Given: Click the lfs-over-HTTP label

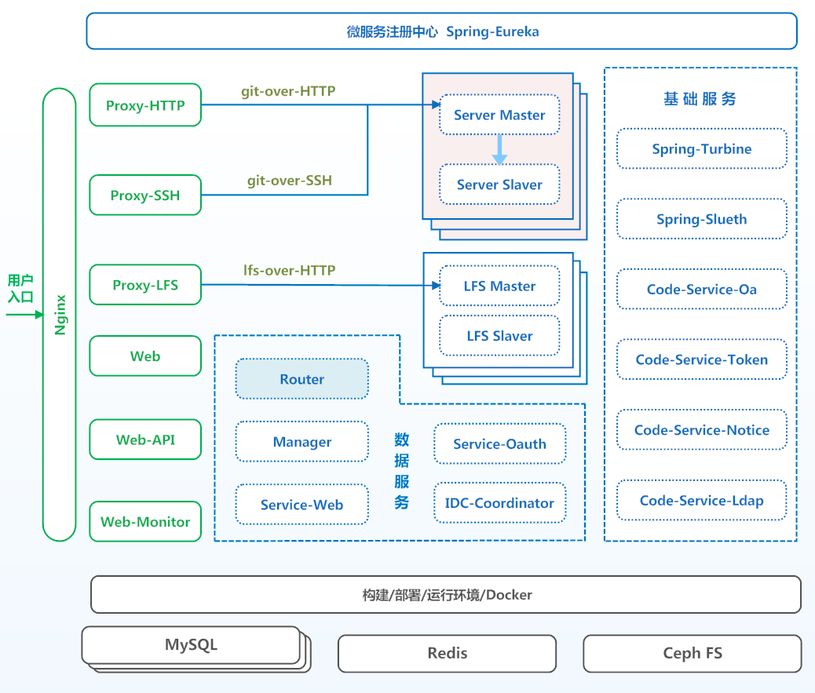Looking at the screenshot, I should (x=290, y=270).
